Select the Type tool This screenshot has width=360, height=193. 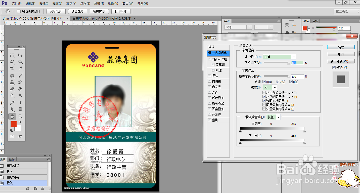pyautogui.click(x=21, y=103)
